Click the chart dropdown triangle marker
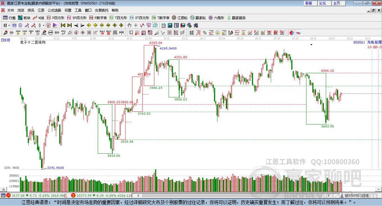382x206 pixels. [311, 44]
